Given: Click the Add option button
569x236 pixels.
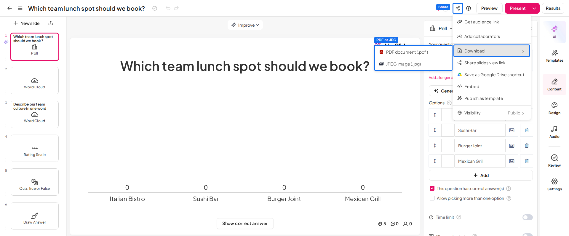Looking at the screenshot, I should (481, 175).
